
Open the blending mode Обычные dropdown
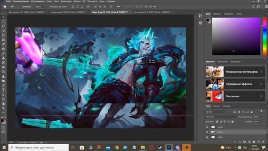(221, 117)
